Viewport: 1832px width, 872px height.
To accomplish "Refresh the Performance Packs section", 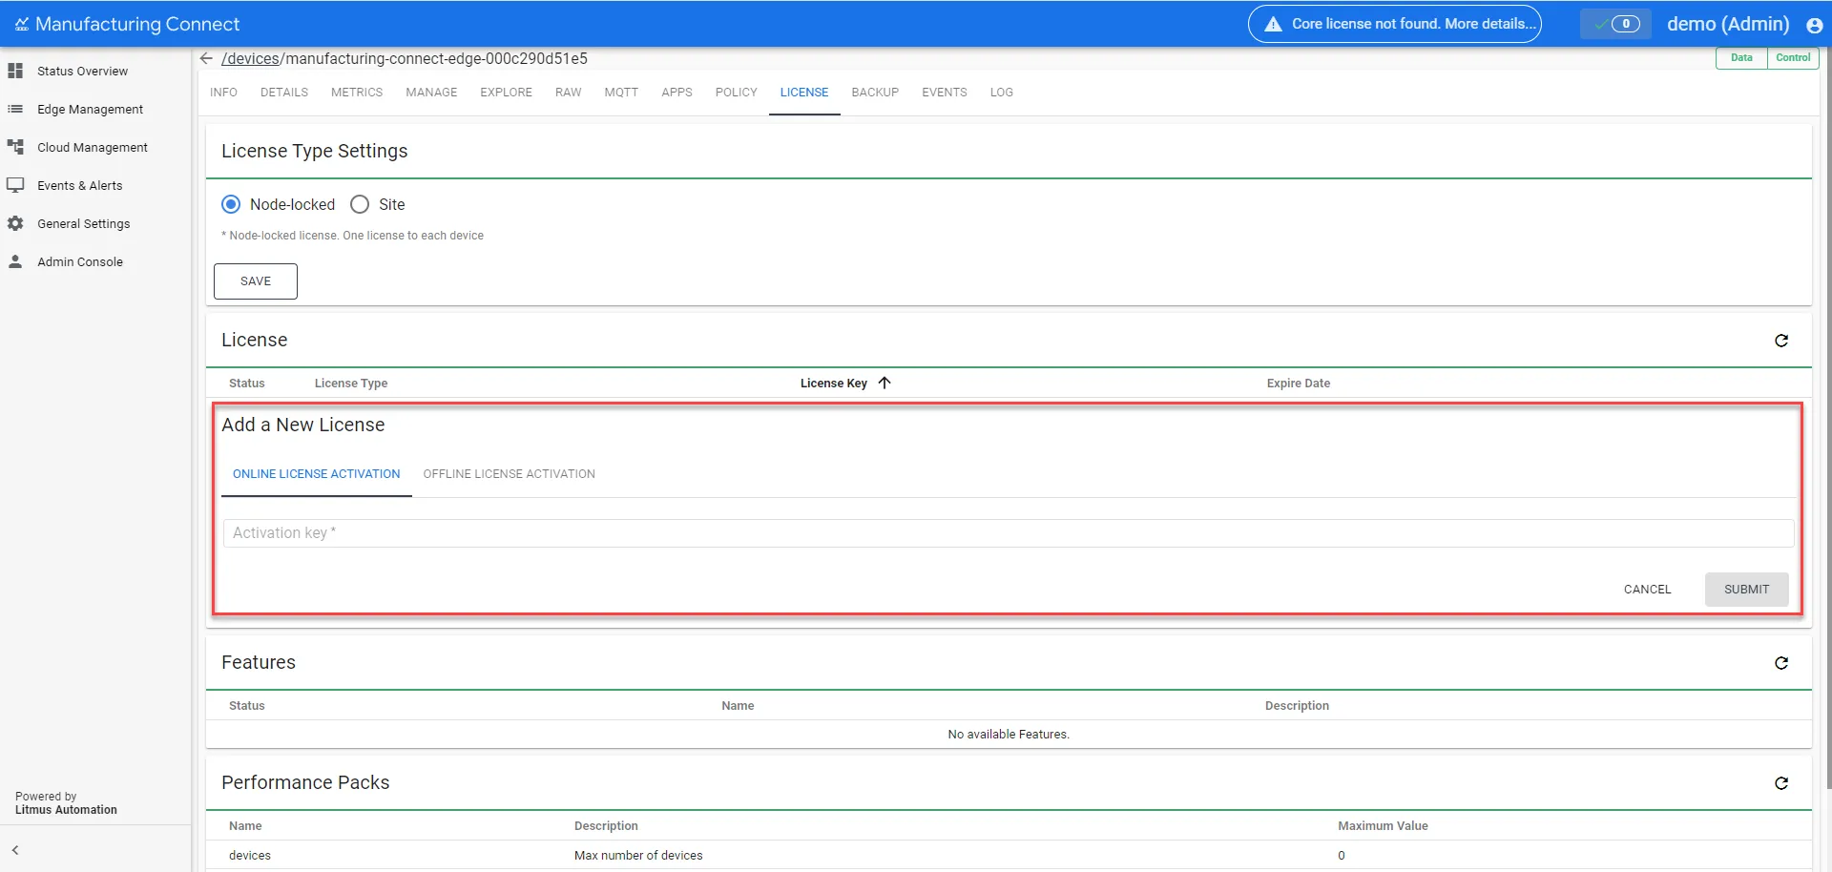I will tap(1780, 783).
